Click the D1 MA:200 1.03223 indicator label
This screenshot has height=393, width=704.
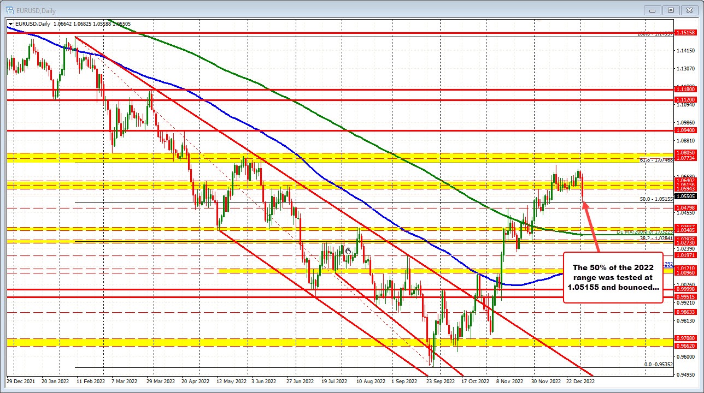point(644,232)
